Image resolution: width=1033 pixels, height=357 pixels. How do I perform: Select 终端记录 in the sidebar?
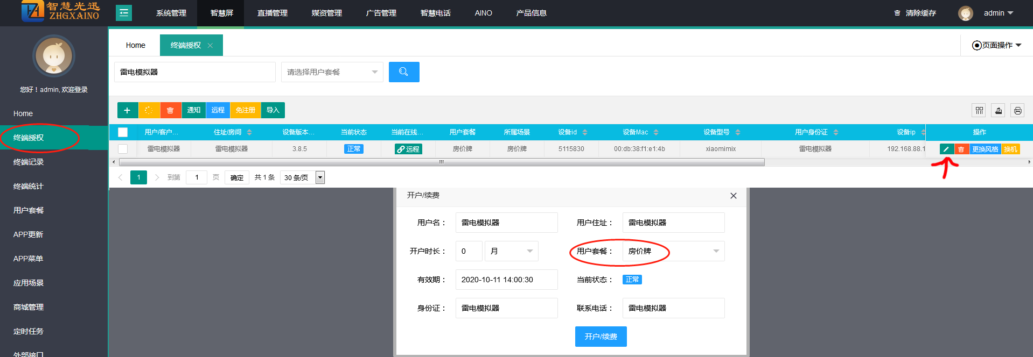pos(29,162)
